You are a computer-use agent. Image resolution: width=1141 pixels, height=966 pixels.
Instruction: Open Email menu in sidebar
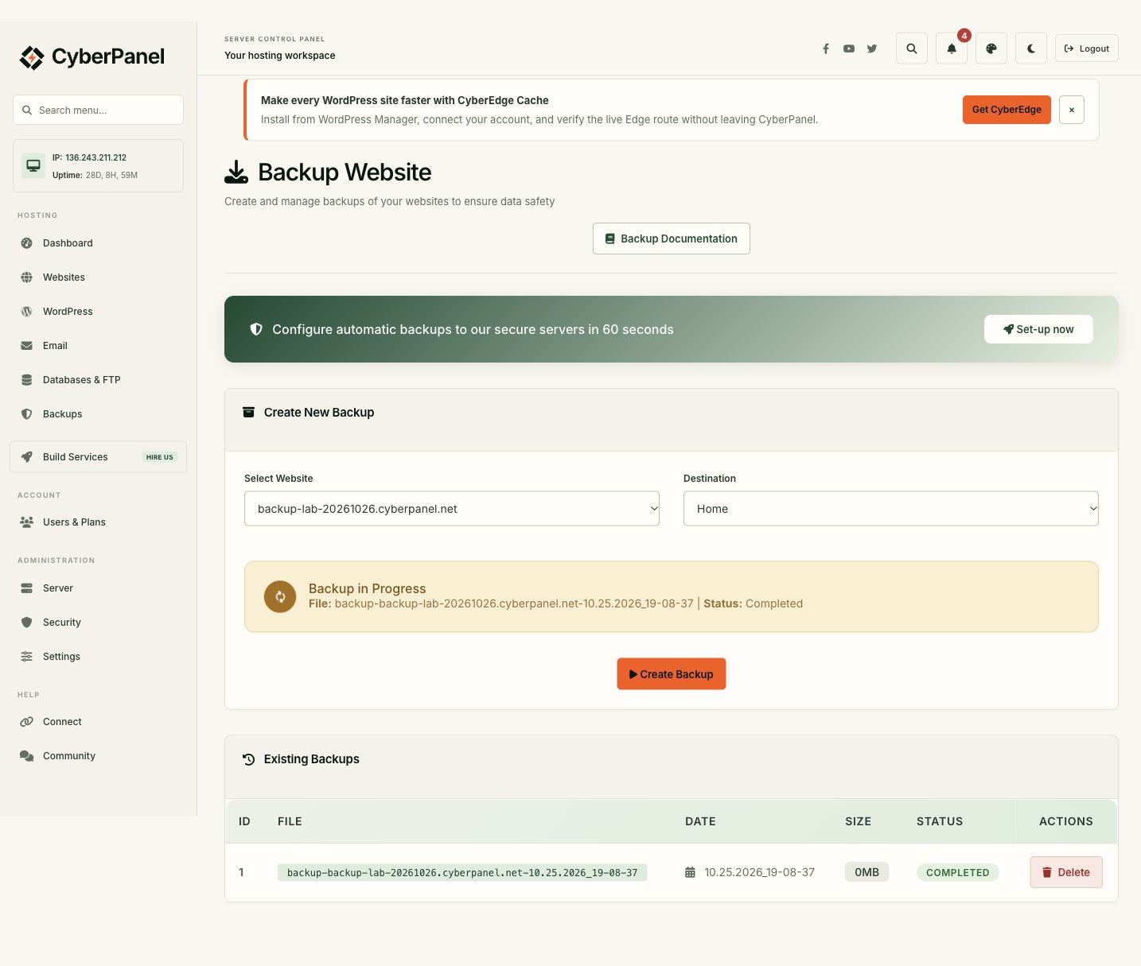(x=99, y=346)
